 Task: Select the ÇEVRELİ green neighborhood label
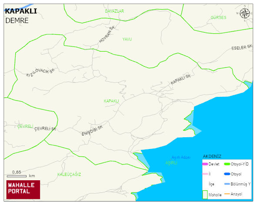tap(25, 126)
